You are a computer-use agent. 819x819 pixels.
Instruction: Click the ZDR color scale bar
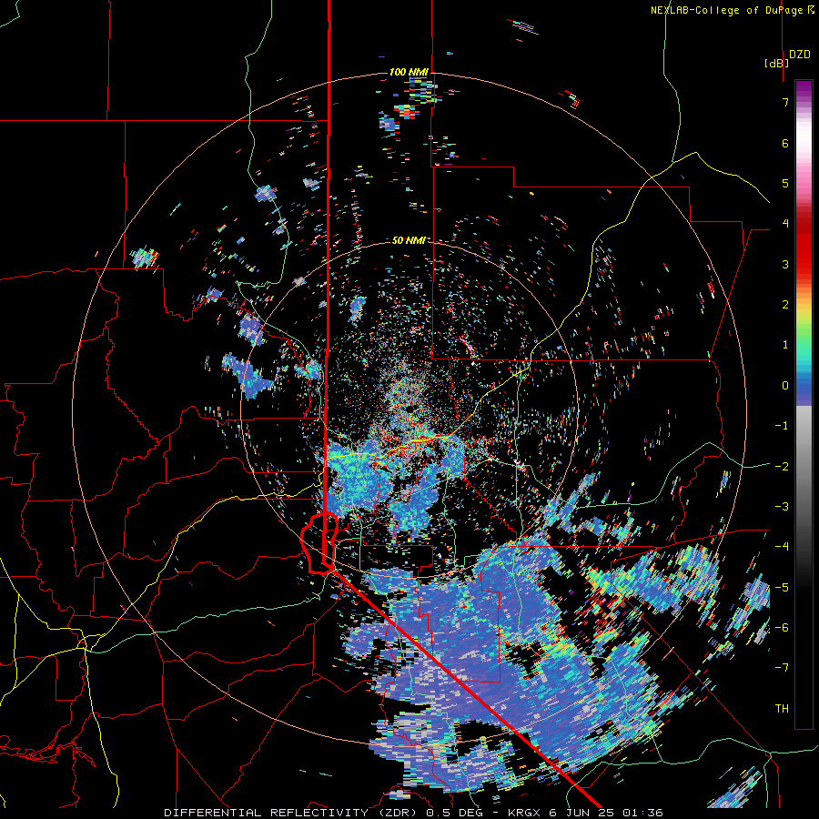[804, 404]
